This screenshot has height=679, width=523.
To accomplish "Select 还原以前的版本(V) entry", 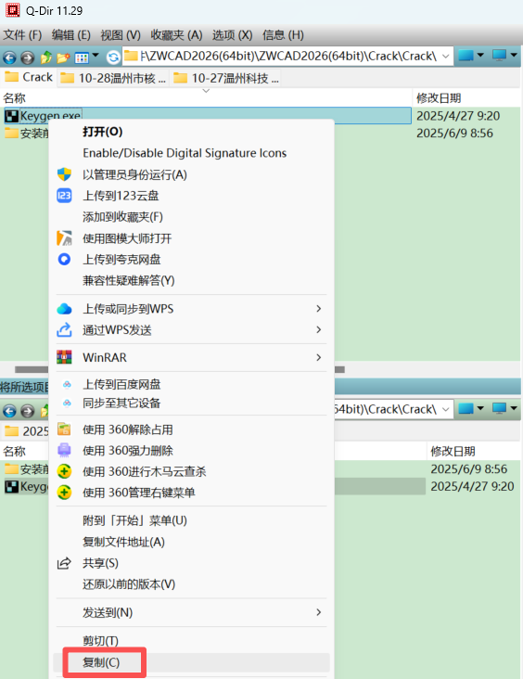I will pyautogui.click(x=191, y=584).
